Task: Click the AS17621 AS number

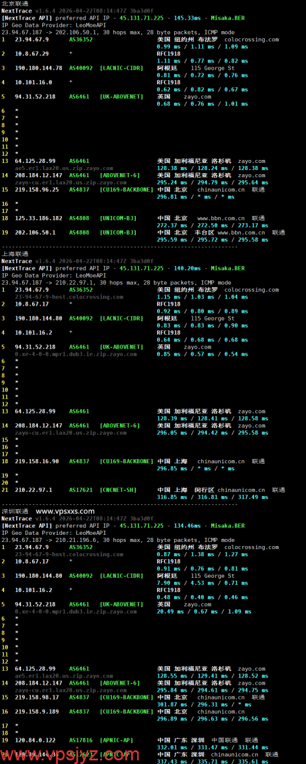Action: 81,490
